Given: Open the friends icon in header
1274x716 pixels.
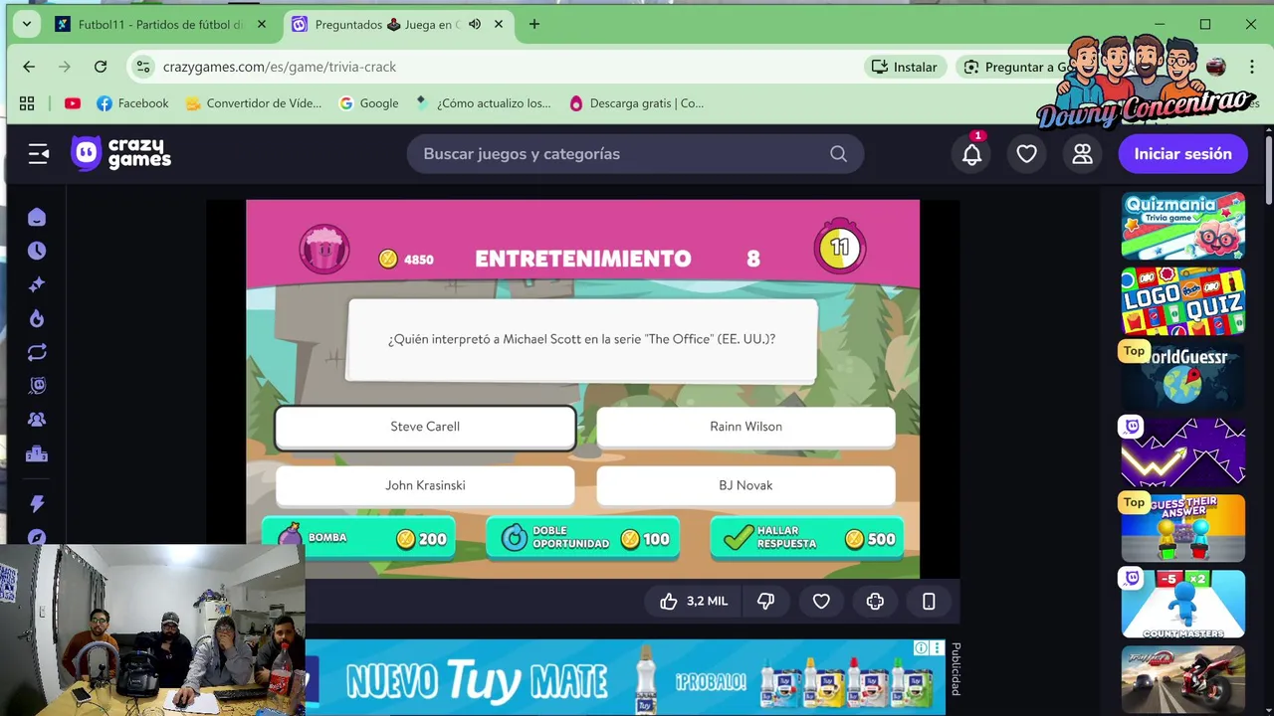Looking at the screenshot, I should tap(1082, 154).
